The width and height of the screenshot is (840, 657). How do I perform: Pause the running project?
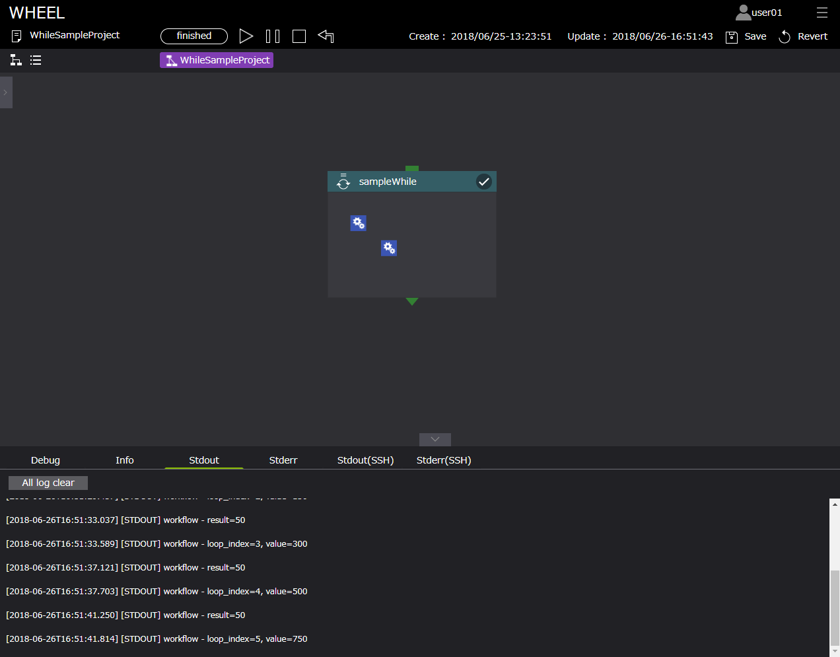(x=273, y=36)
